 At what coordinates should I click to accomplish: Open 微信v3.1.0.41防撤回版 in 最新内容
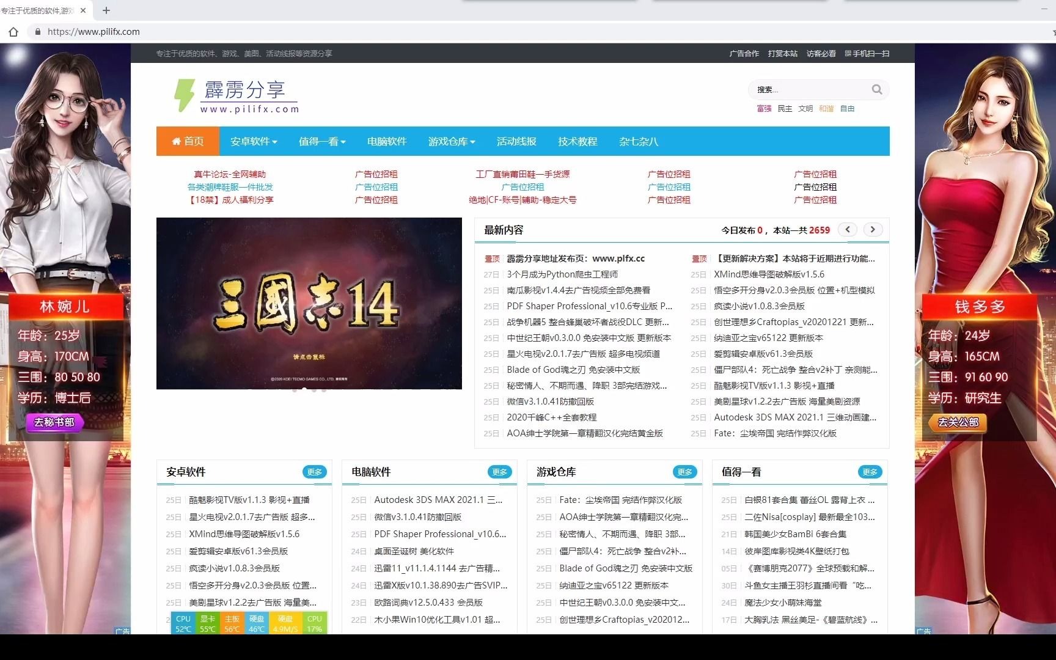tap(550, 402)
